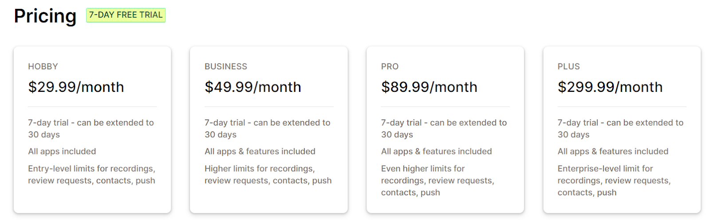Click the $299.99/month price

click(610, 87)
